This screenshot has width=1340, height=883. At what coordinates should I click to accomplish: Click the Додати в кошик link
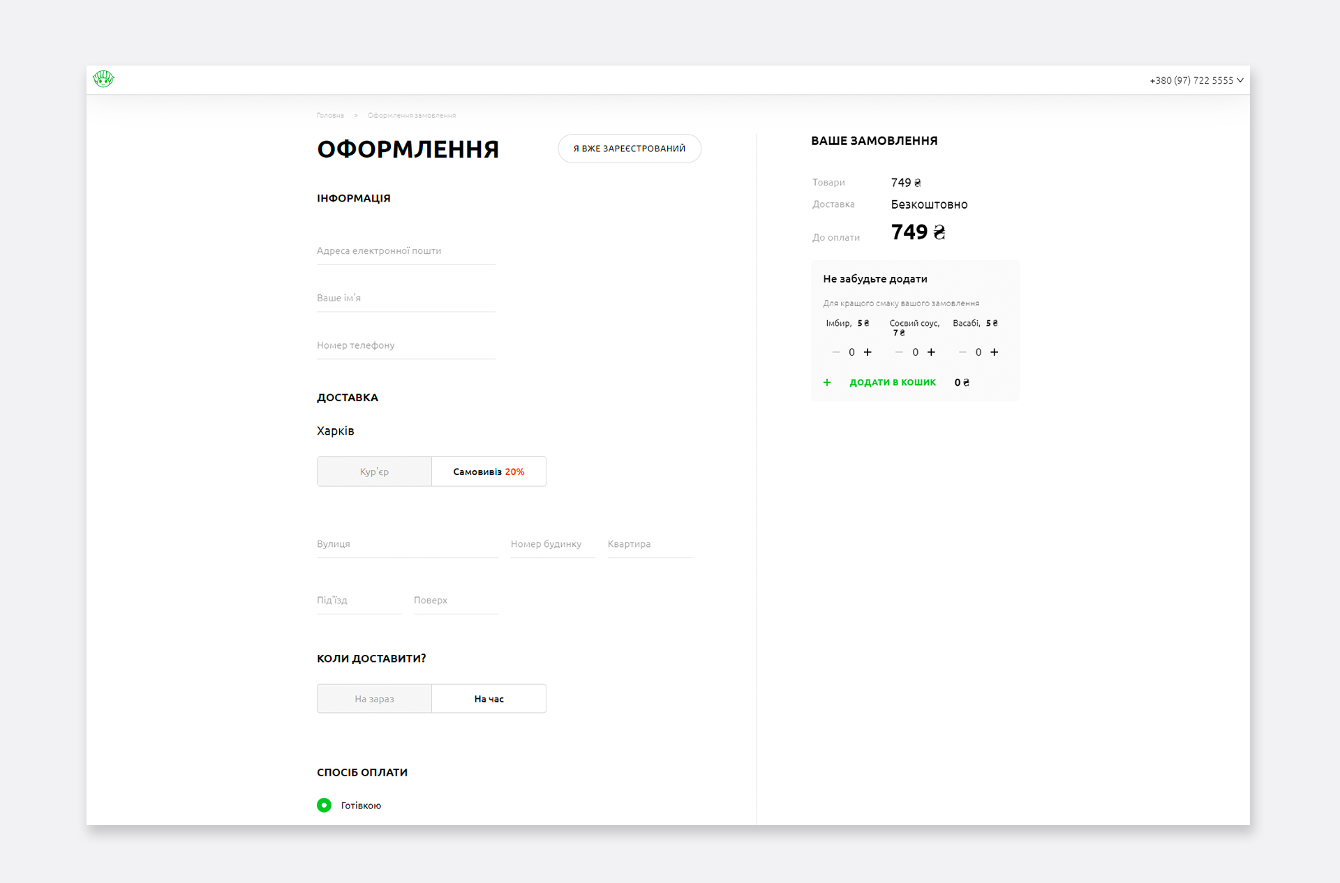[892, 382]
